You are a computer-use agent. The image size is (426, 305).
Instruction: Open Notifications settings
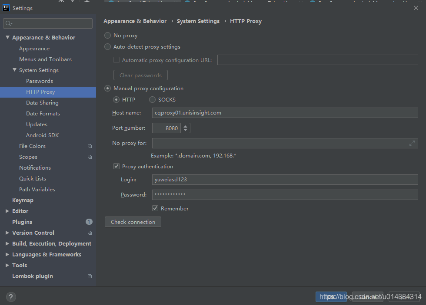point(35,168)
